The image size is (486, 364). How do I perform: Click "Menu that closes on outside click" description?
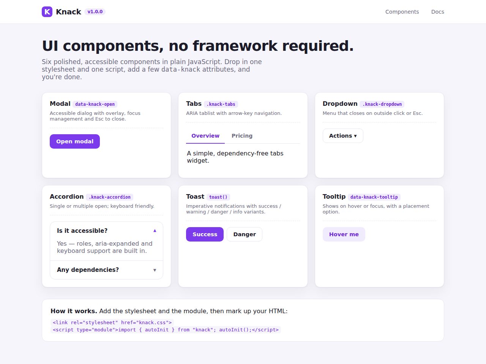click(x=372, y=113)
